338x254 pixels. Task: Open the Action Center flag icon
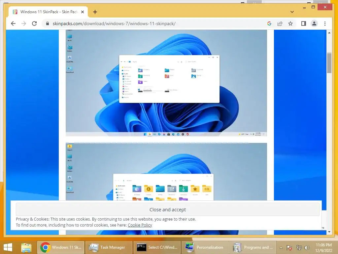289,248
